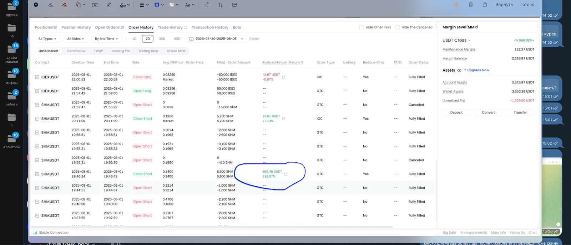The image size is (571, 245).
Task: Click the Вернуть button
Action: [x=504, y=5]
